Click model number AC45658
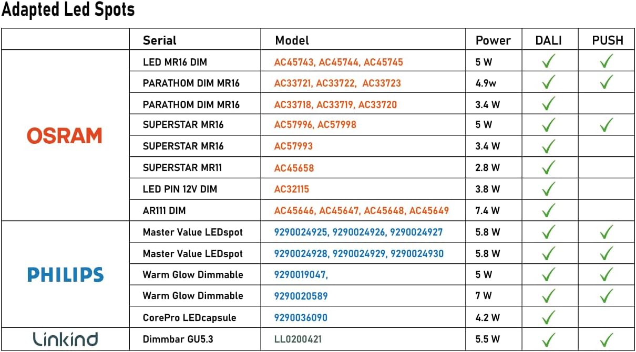The image size is (636, 352). (x=294, y=168)
